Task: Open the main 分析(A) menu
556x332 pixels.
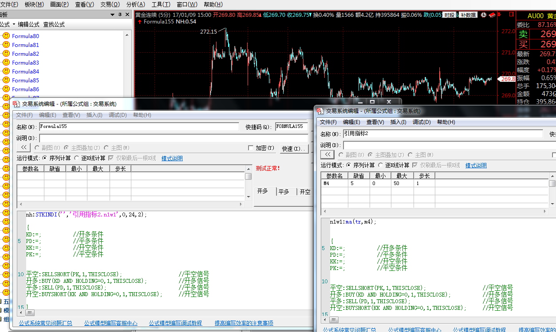Action: pos(136,4)
